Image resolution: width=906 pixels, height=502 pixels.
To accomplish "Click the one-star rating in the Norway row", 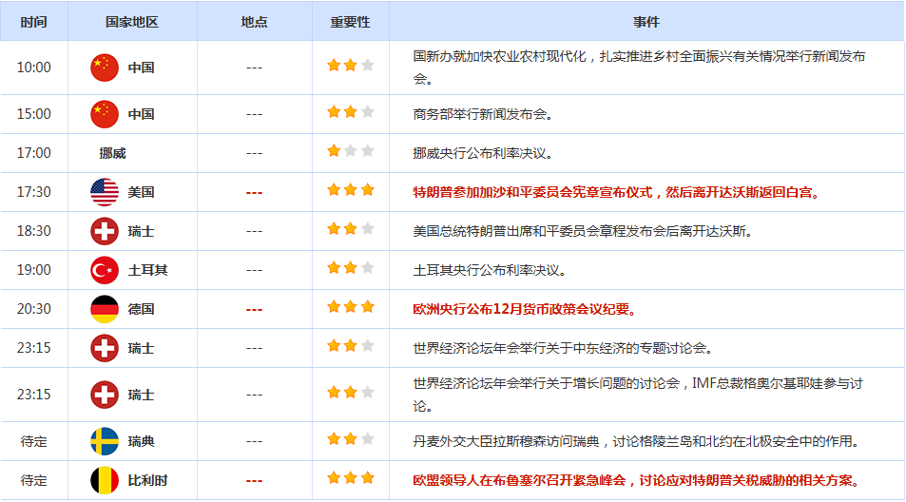I will tap(350, 152).
